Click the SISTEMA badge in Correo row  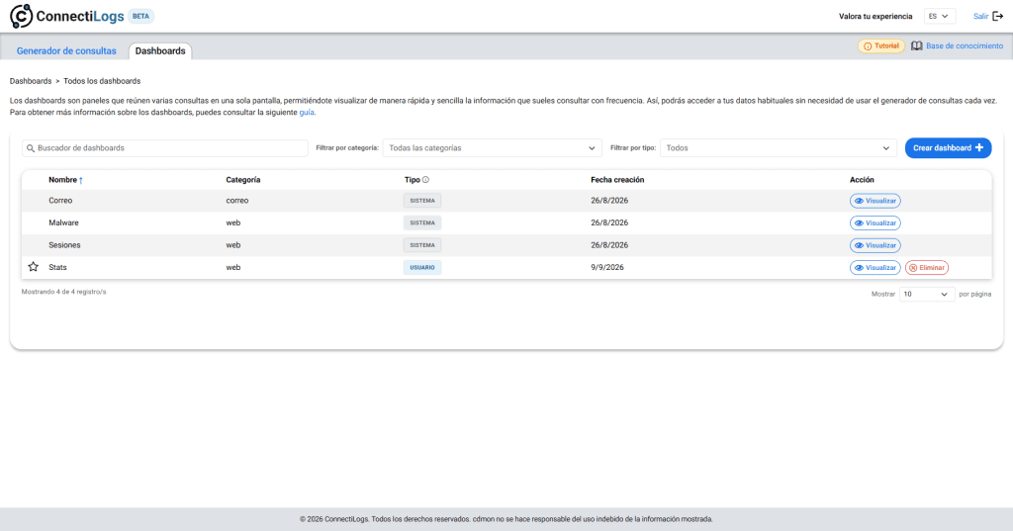coord(422,201)
